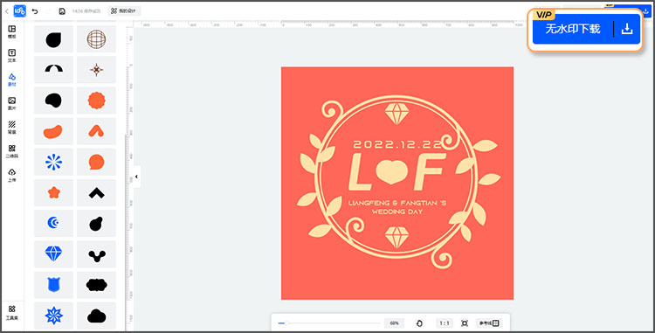Screen dimensions: 655x333
Task: Insert the blue radial burst shape
Action: [x=53, y=162]
